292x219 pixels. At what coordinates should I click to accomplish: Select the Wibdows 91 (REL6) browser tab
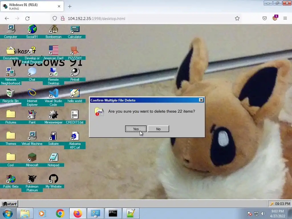(32, 6)
